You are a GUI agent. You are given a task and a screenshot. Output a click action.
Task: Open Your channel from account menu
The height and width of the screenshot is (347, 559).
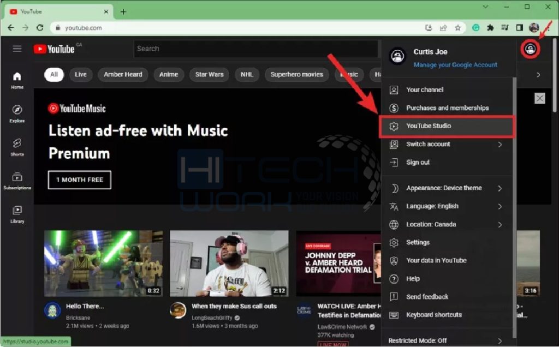click(447, 90)
